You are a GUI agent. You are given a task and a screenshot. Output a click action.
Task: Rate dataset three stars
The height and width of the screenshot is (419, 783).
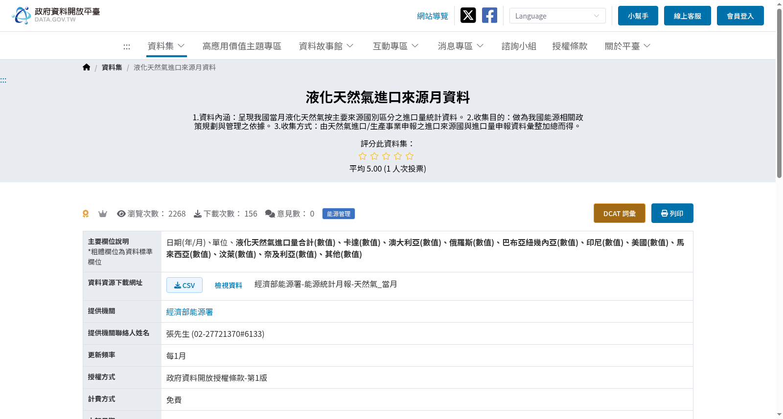[x=386, y=156]
